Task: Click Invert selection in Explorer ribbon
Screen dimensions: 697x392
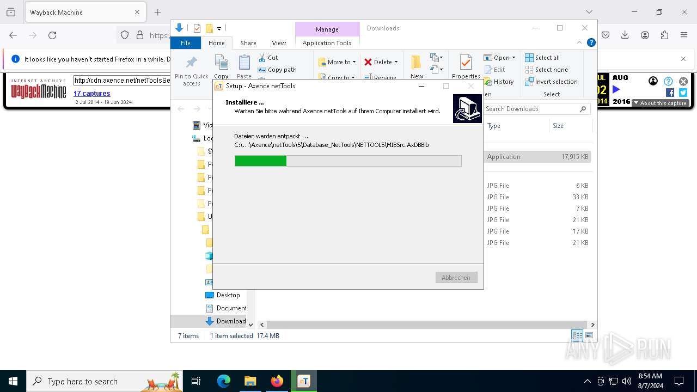Action: click(x=551, y=82)
